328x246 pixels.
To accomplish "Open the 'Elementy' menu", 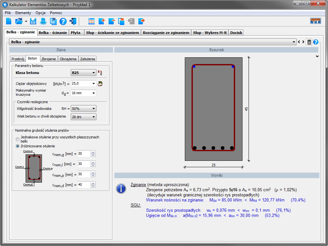I will pos(23,13).
